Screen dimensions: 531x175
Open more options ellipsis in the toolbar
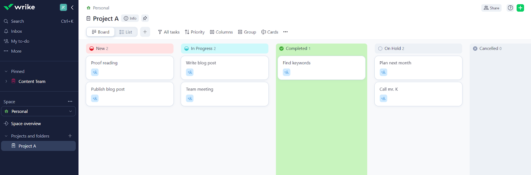[x=285, y=32]
